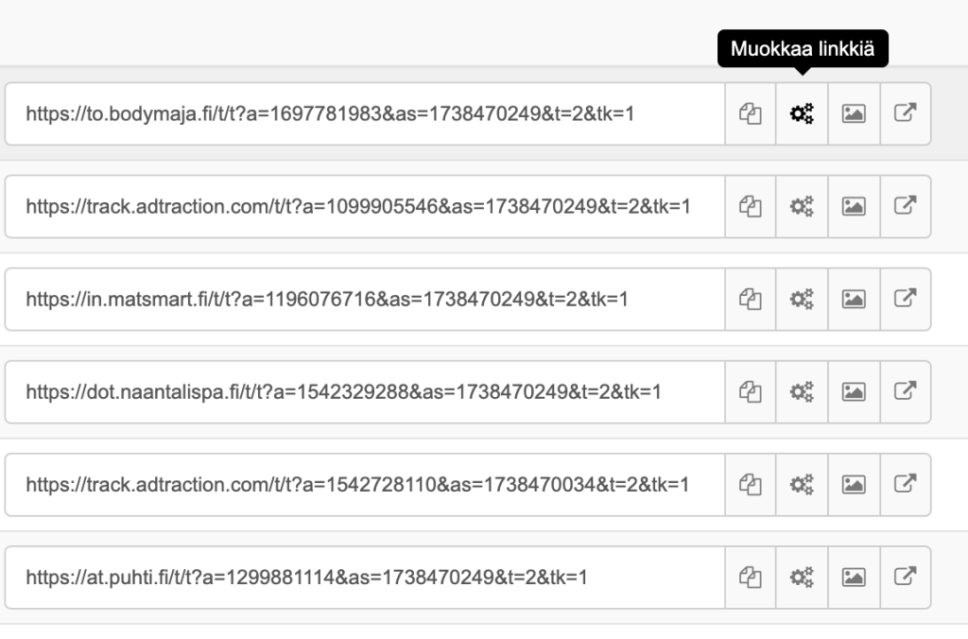Copy the naantalispa.fi tracking link
Viewport: 968px width, 639px height.
coord(751,391)
